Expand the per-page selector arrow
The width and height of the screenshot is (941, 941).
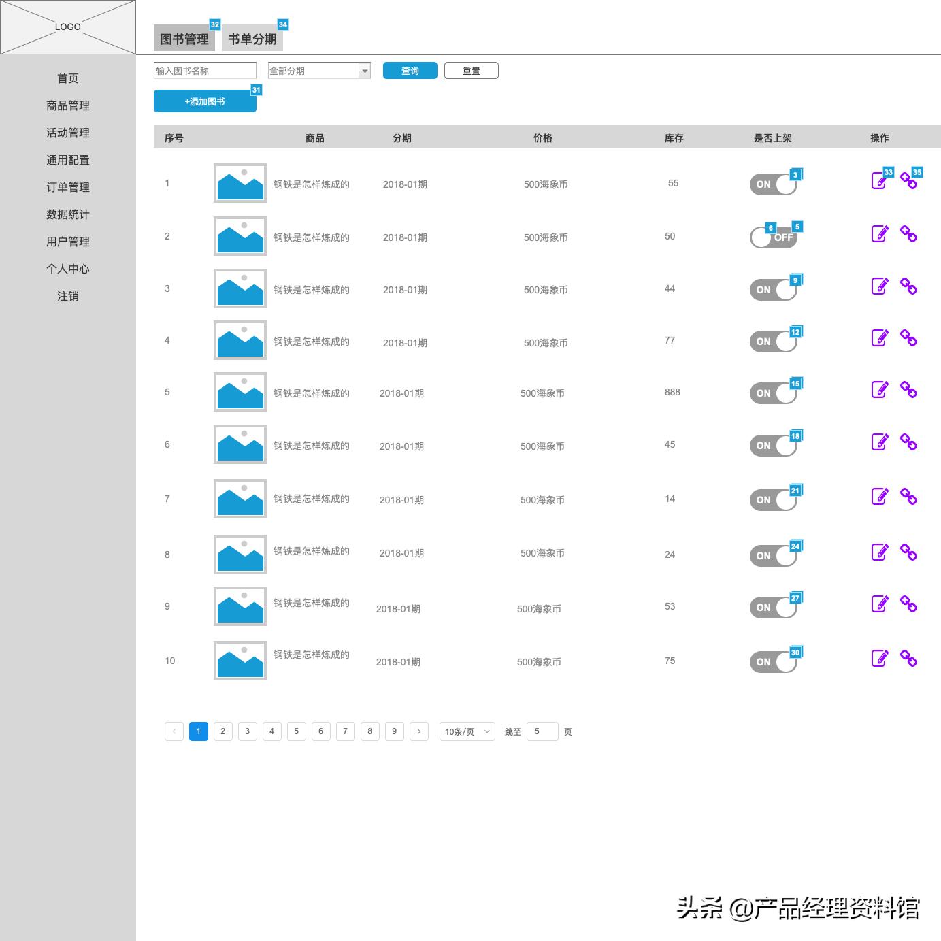point(485,731)
